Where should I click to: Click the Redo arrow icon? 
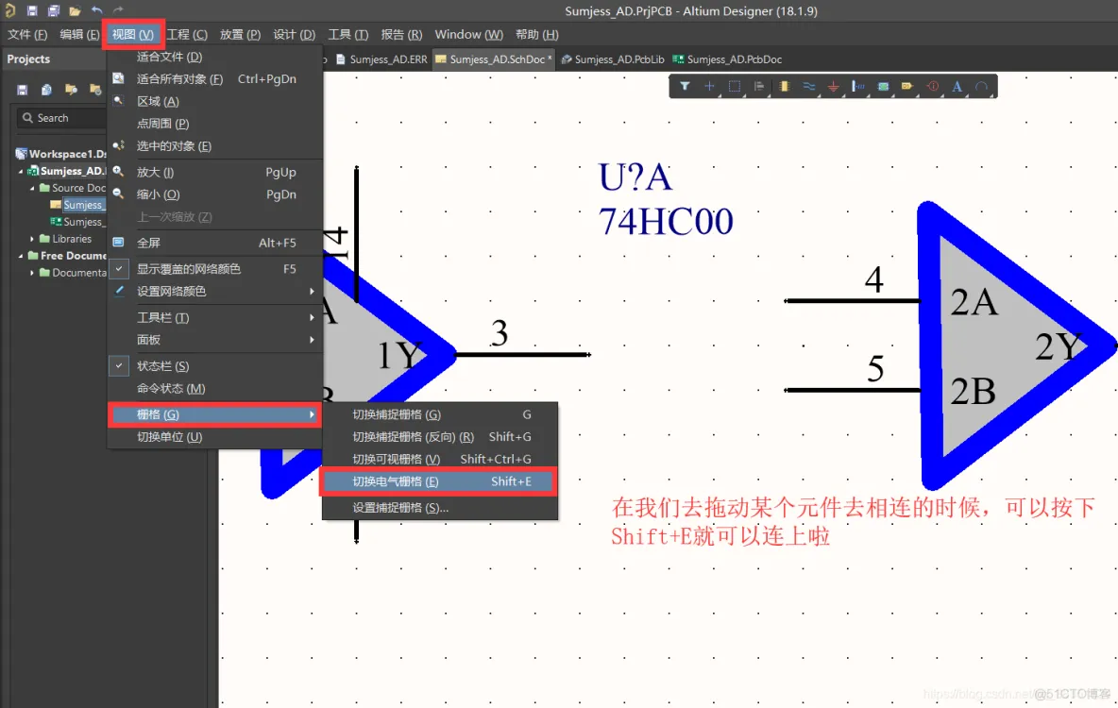pyautogui.click(x=118, y=10)
